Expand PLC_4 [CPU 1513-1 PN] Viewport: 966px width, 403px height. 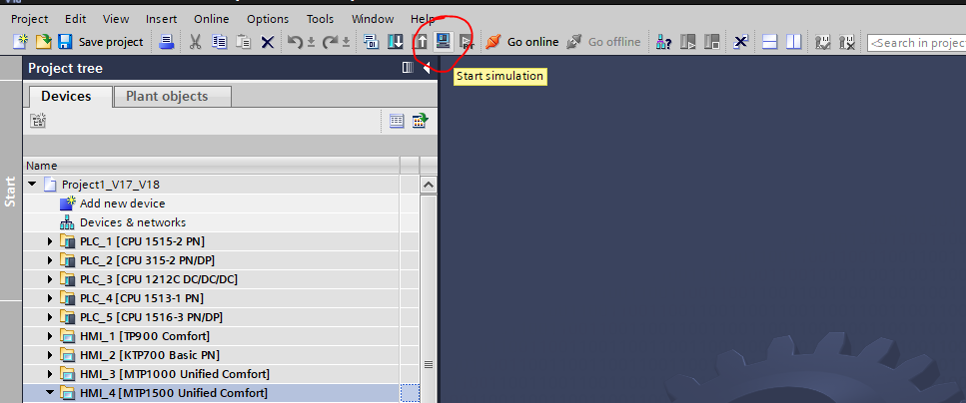coord(50,298)
